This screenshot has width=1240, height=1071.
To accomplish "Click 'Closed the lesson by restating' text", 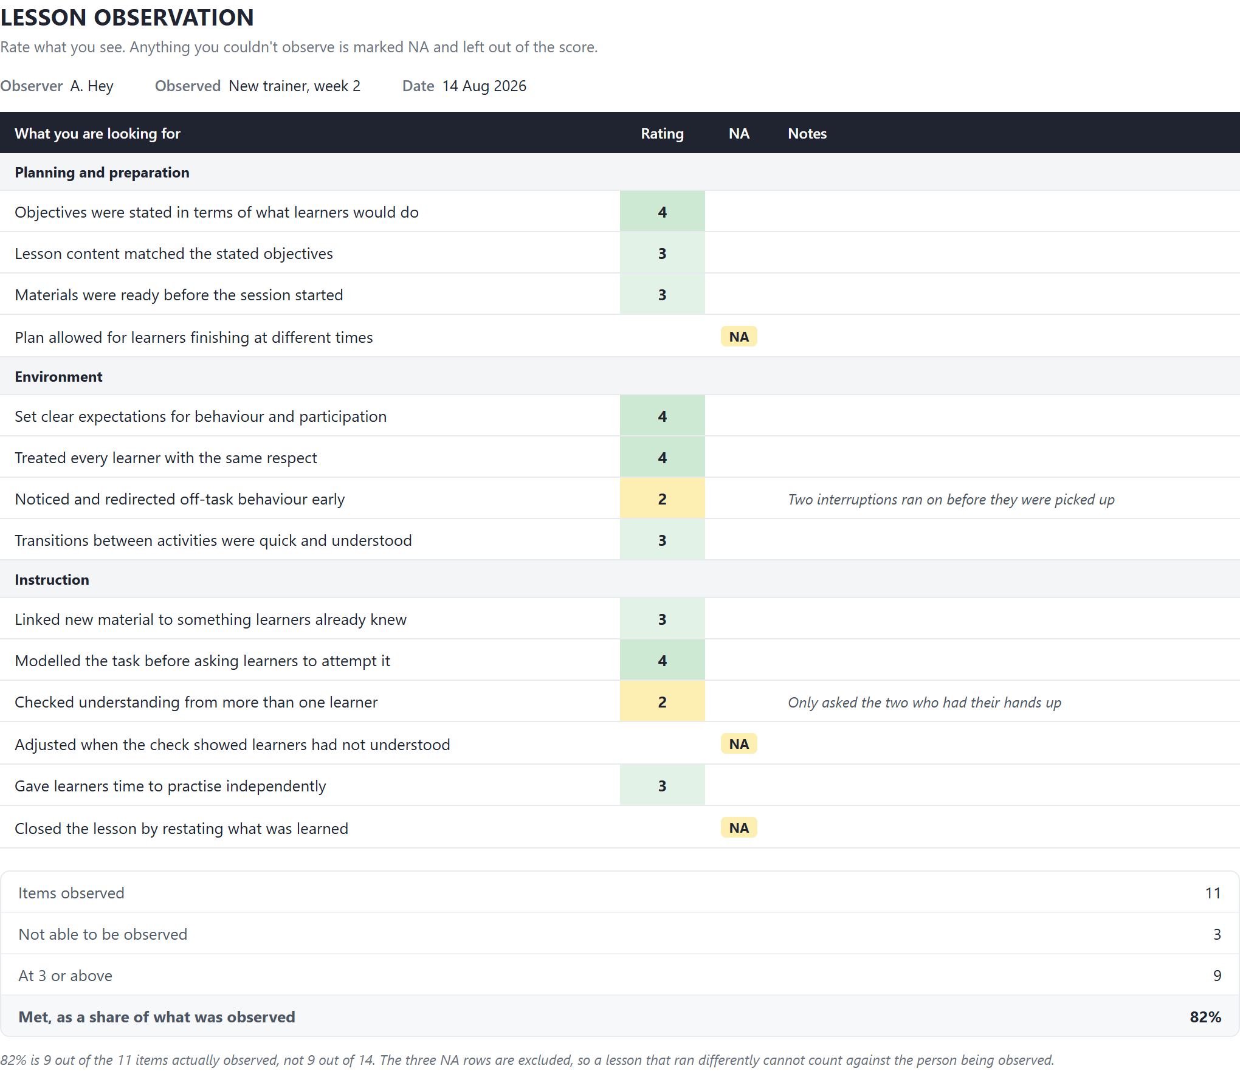I will tap(182, 828).
